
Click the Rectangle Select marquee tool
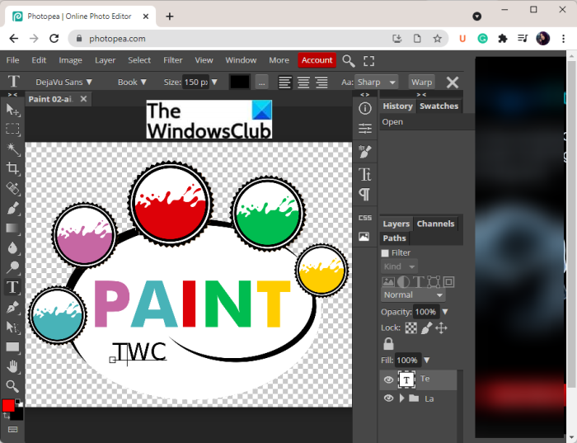pyautogui.click(x=13, y=129)
